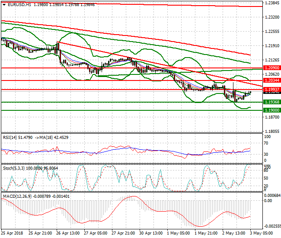Click the 26 Apr 13:00 time label

pos(68,233)
